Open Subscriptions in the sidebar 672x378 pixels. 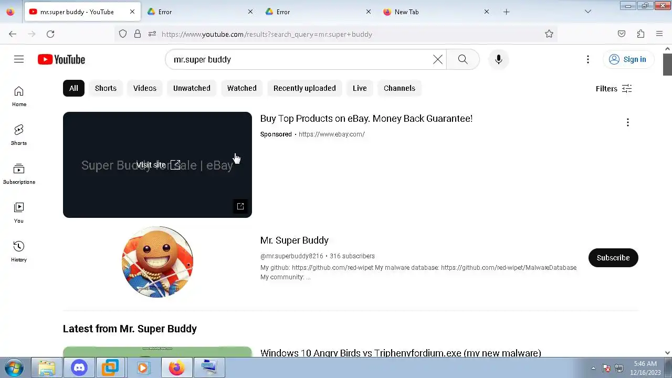[19, 174]
